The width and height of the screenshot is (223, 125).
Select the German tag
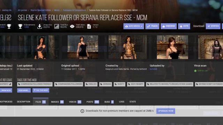(x=106, y=84)
